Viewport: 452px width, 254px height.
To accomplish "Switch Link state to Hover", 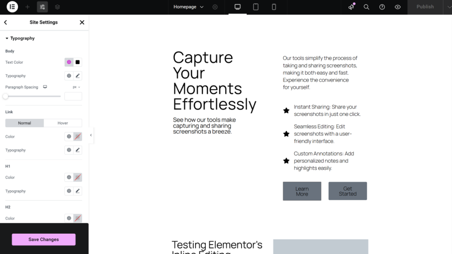I will 63,123.
